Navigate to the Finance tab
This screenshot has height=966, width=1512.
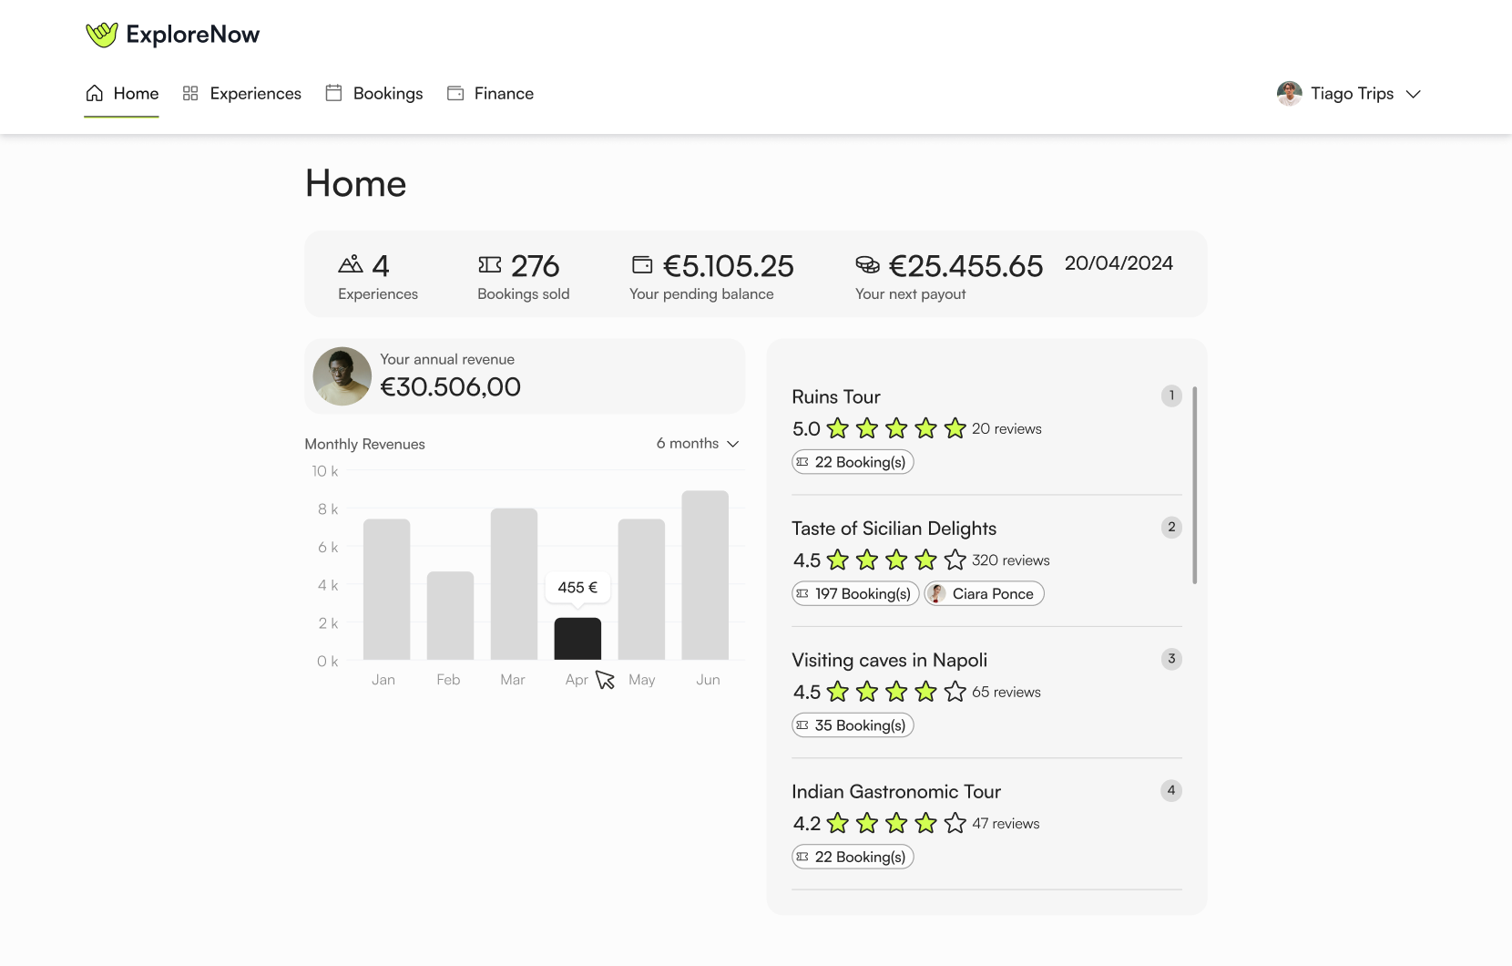coord(490,94)
